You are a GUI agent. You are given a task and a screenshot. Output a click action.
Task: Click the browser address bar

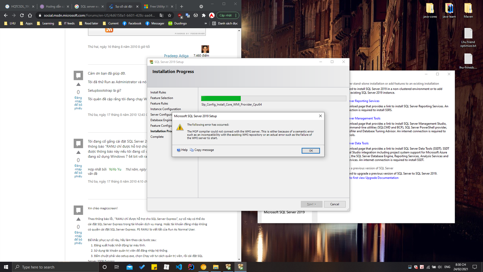click(99, 15)
